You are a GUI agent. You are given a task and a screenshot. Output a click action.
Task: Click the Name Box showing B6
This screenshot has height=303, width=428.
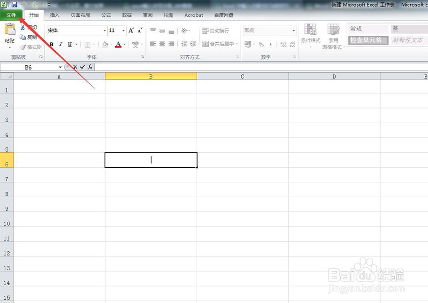tap(29, 67)
